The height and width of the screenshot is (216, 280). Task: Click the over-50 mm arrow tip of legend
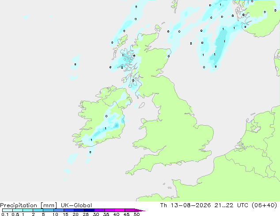click(140, 210)
